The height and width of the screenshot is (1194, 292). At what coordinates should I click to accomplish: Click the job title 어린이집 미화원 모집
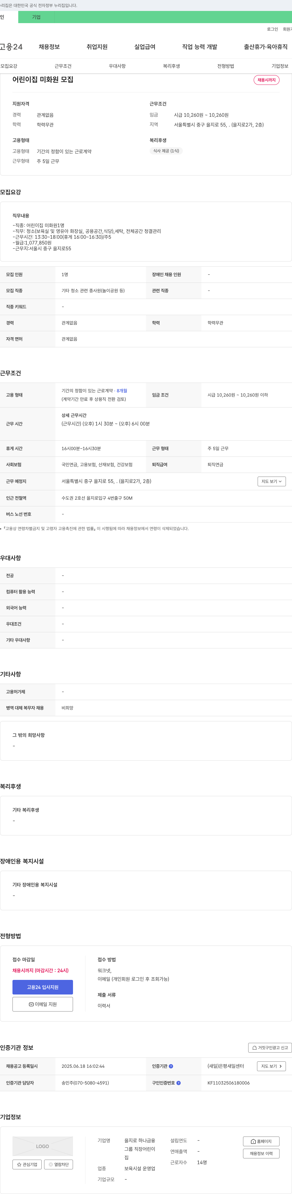click(43, 80)
